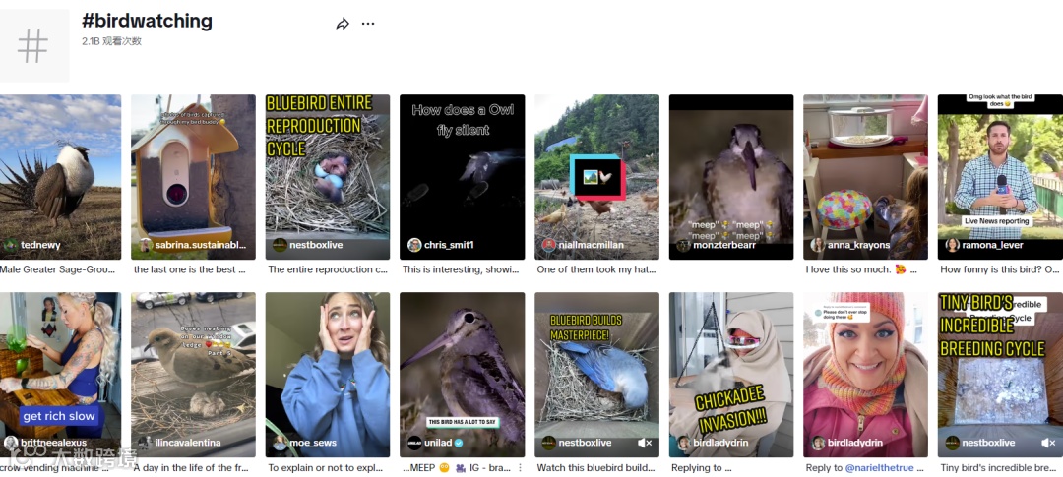Click the tednewy username
This screenshot has width=1063, height=477.
pyautogui.click(x=40, y=245)
